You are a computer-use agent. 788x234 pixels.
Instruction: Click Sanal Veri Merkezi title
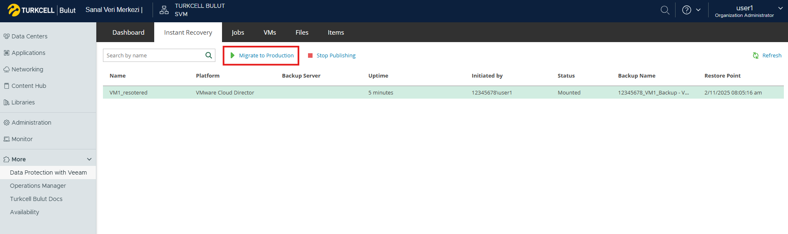tap(114, 10)
